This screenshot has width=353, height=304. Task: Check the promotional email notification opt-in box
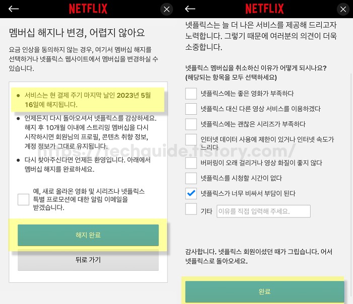point(23,199)
